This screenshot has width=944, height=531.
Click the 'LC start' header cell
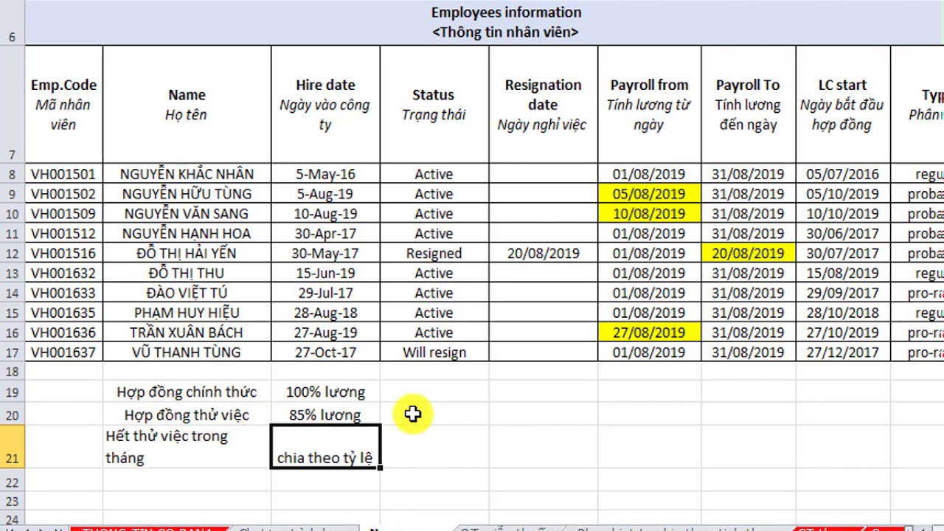tap(842, 105)
